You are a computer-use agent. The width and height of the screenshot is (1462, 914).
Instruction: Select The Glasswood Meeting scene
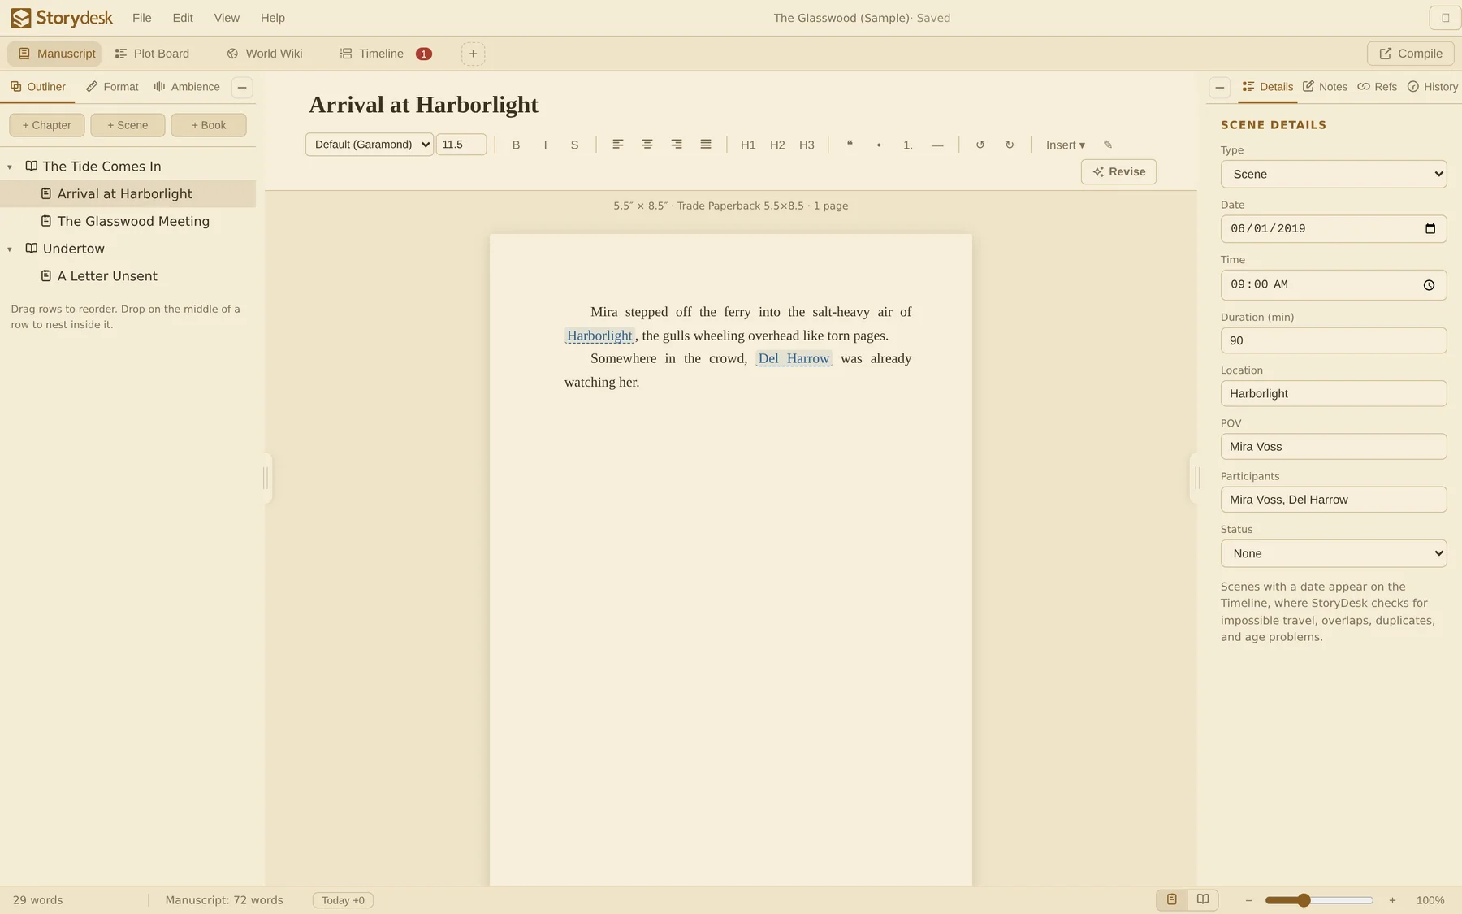click(x=128, y=221)
